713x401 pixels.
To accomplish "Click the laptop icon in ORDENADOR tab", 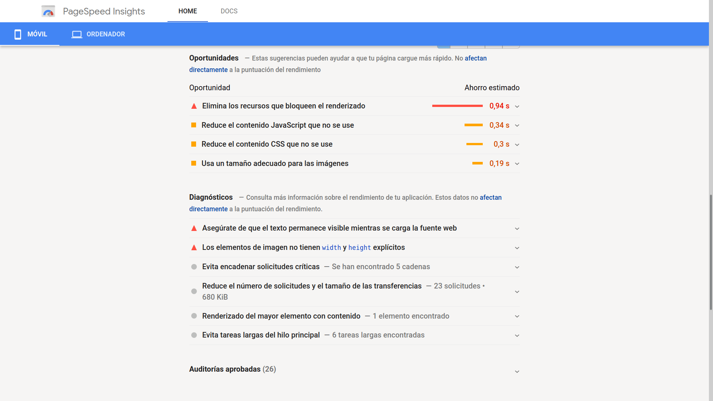I will (x=77, y=34).
